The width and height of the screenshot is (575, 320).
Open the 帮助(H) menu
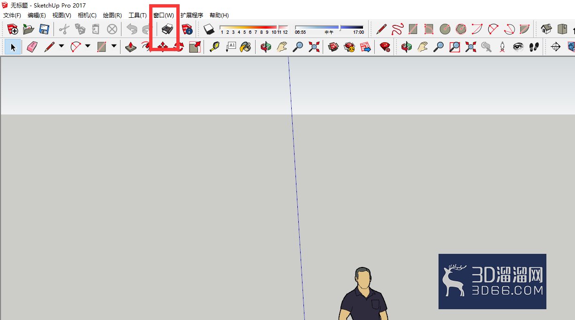pyautogui.click(x=219, y=15)
